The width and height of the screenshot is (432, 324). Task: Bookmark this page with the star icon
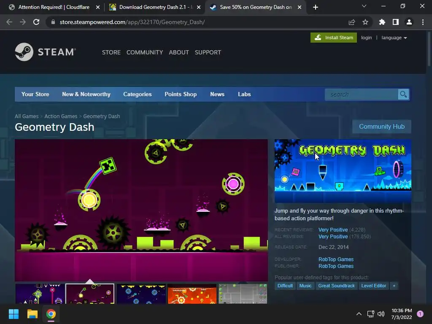point(365,22)
